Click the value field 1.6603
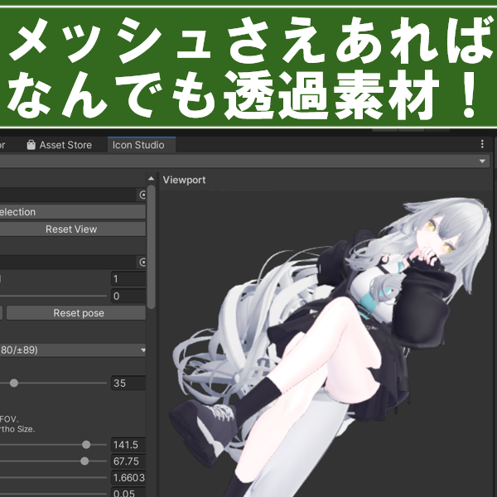The image size is (497, 497). (128, 478)
